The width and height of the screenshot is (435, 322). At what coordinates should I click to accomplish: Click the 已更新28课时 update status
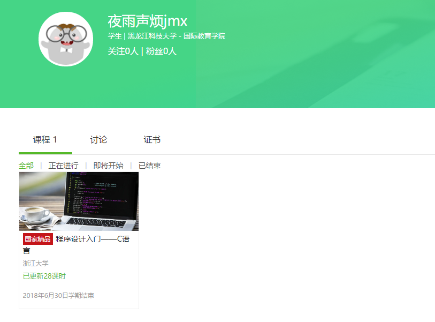[44, 276]
